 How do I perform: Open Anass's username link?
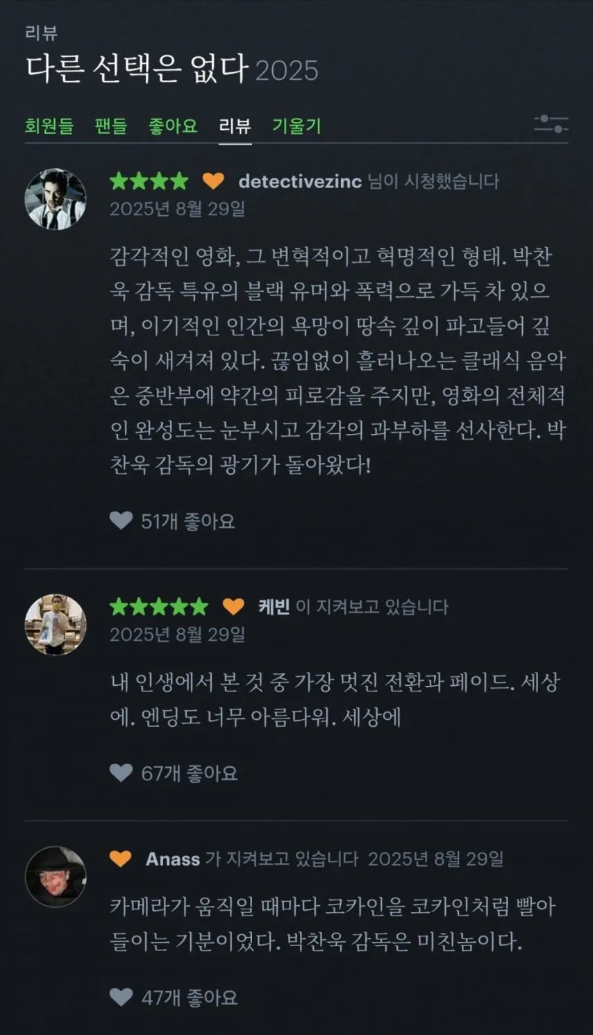(173, 859)
